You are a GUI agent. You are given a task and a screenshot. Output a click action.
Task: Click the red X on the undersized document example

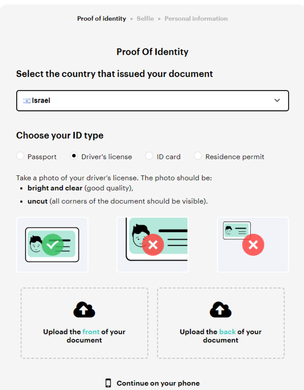253,245
